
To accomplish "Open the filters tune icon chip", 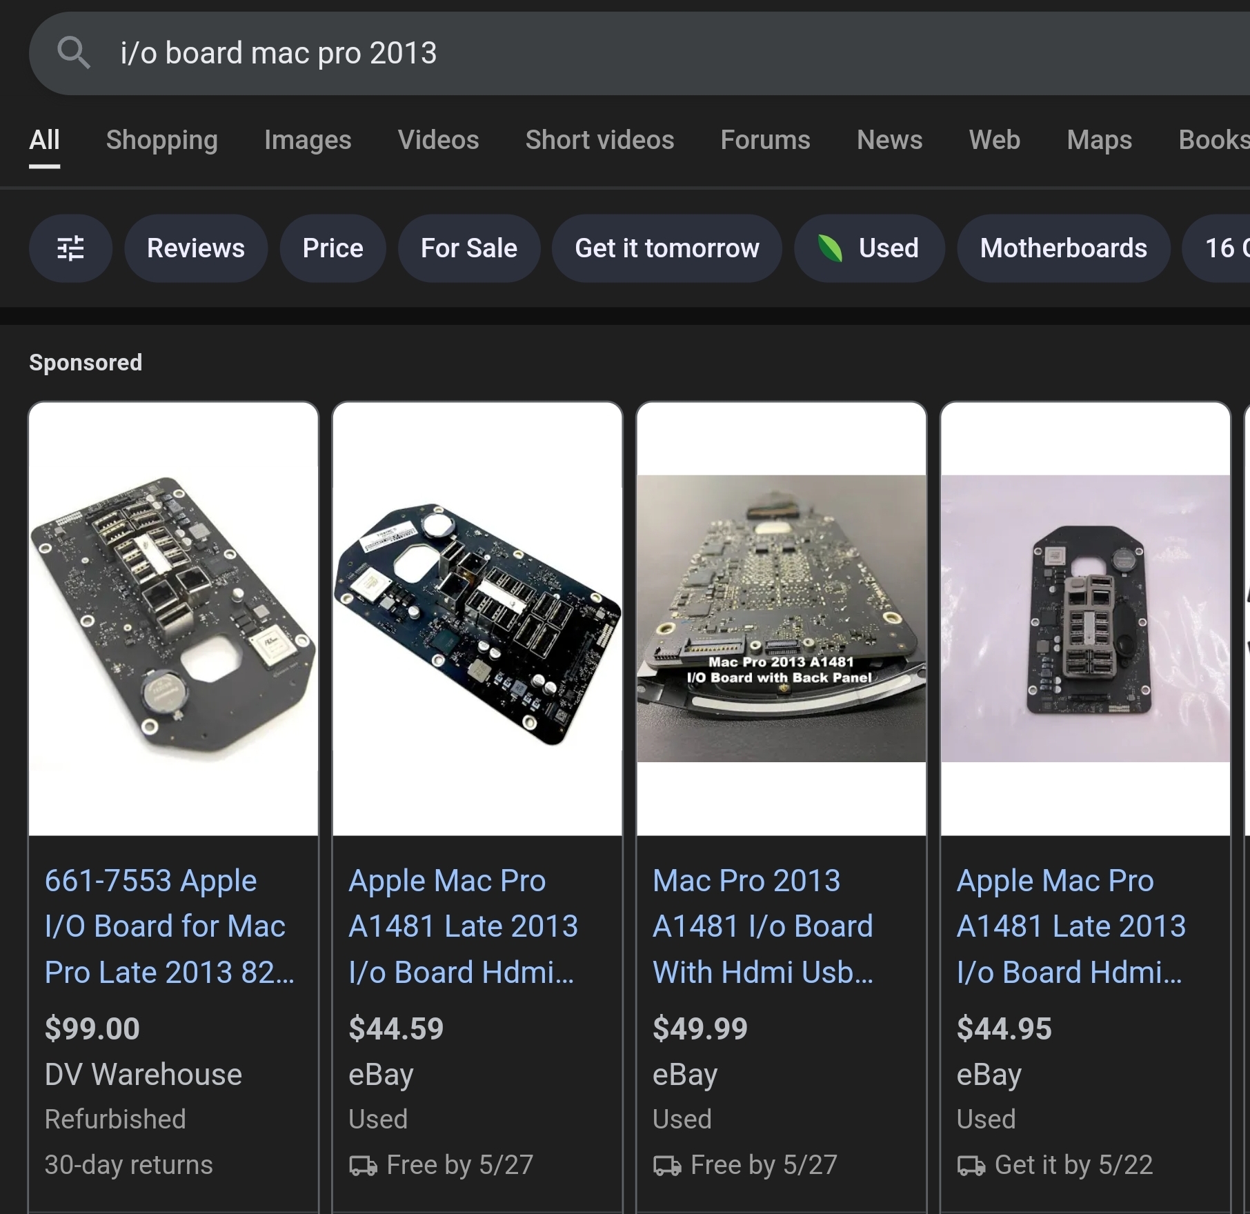I will 70,248.
